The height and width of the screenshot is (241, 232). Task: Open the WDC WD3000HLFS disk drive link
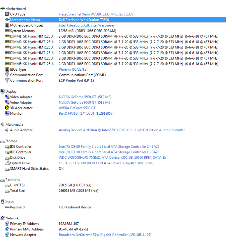[x=112, y=158]
